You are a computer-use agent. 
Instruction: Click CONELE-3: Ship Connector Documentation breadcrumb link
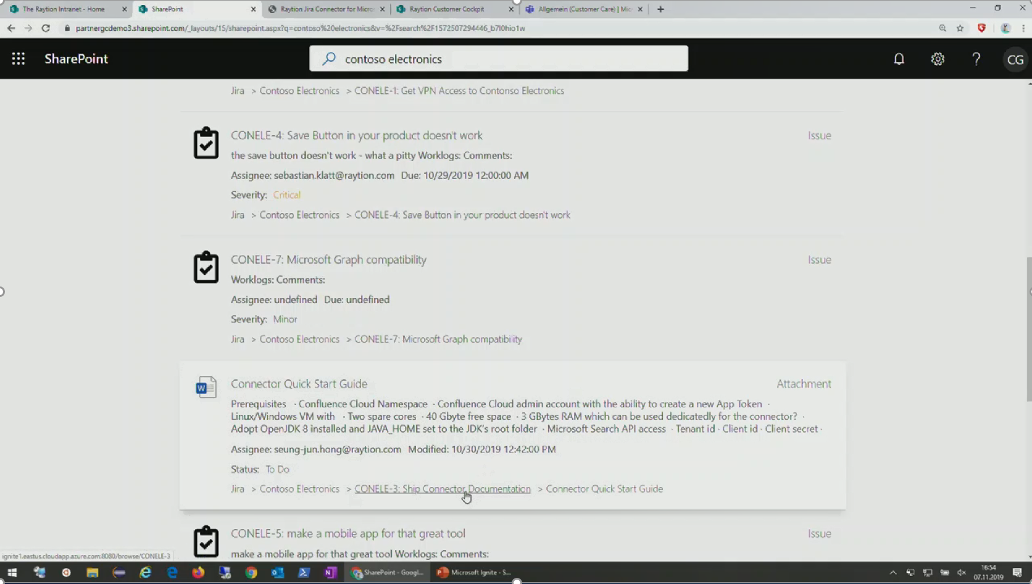(x=443, y=489)
